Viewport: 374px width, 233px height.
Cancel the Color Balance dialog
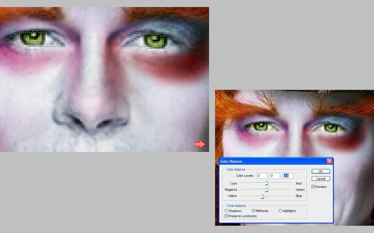321,179
